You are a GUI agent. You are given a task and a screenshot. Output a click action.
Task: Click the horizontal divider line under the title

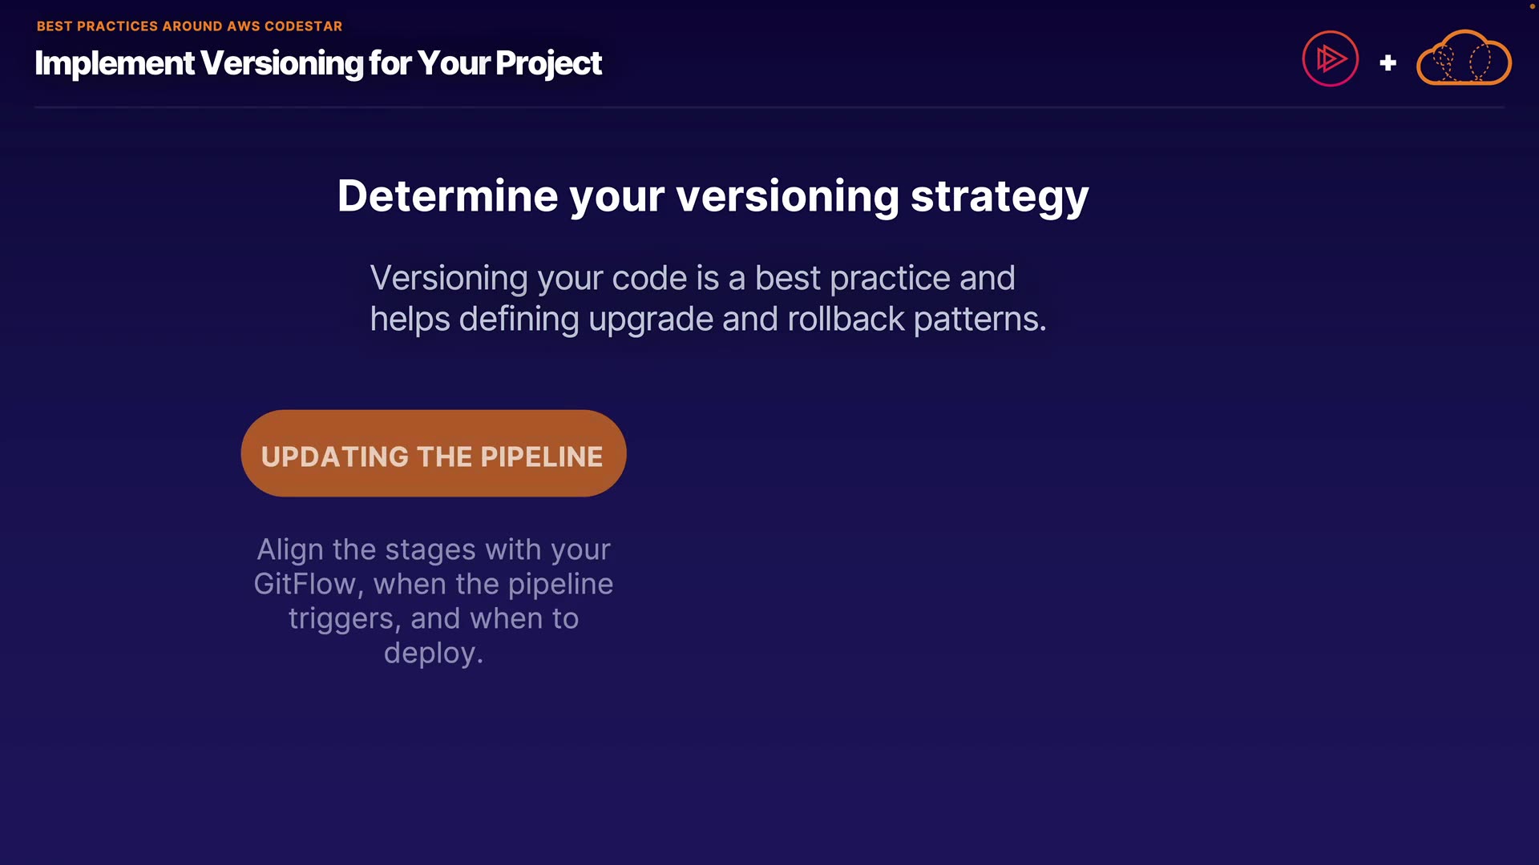769,107
